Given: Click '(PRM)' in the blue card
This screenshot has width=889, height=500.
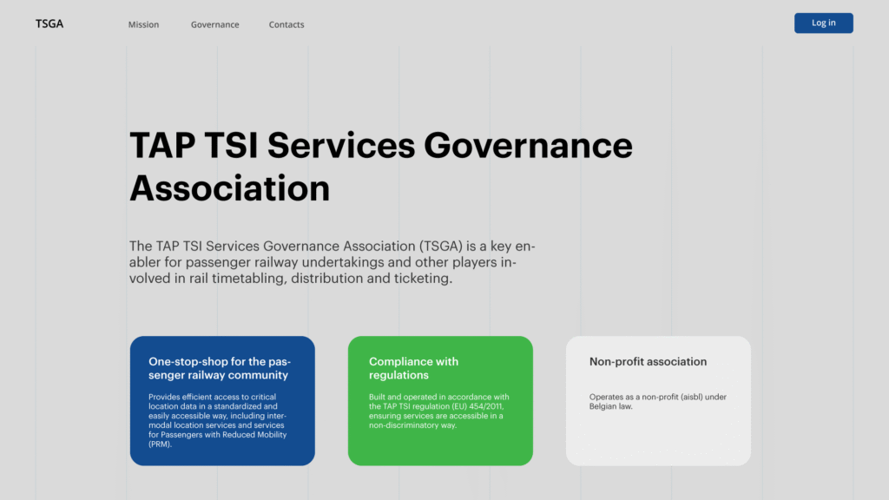Looking at the screenshot, I should click(161, 444).
